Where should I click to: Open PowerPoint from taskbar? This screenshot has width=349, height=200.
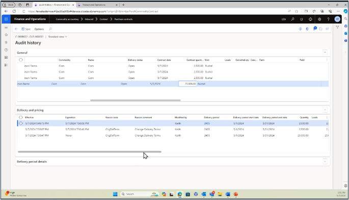[236, 194]
